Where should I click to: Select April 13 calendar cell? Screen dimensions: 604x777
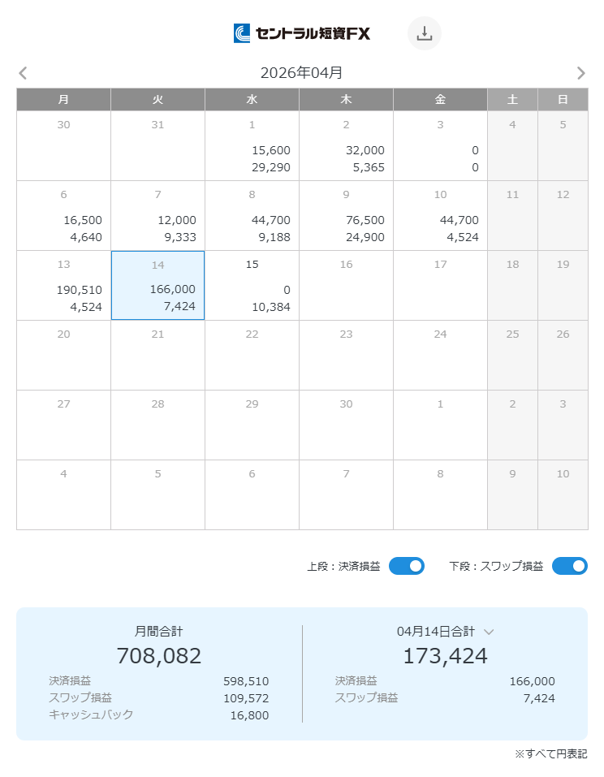64,285
